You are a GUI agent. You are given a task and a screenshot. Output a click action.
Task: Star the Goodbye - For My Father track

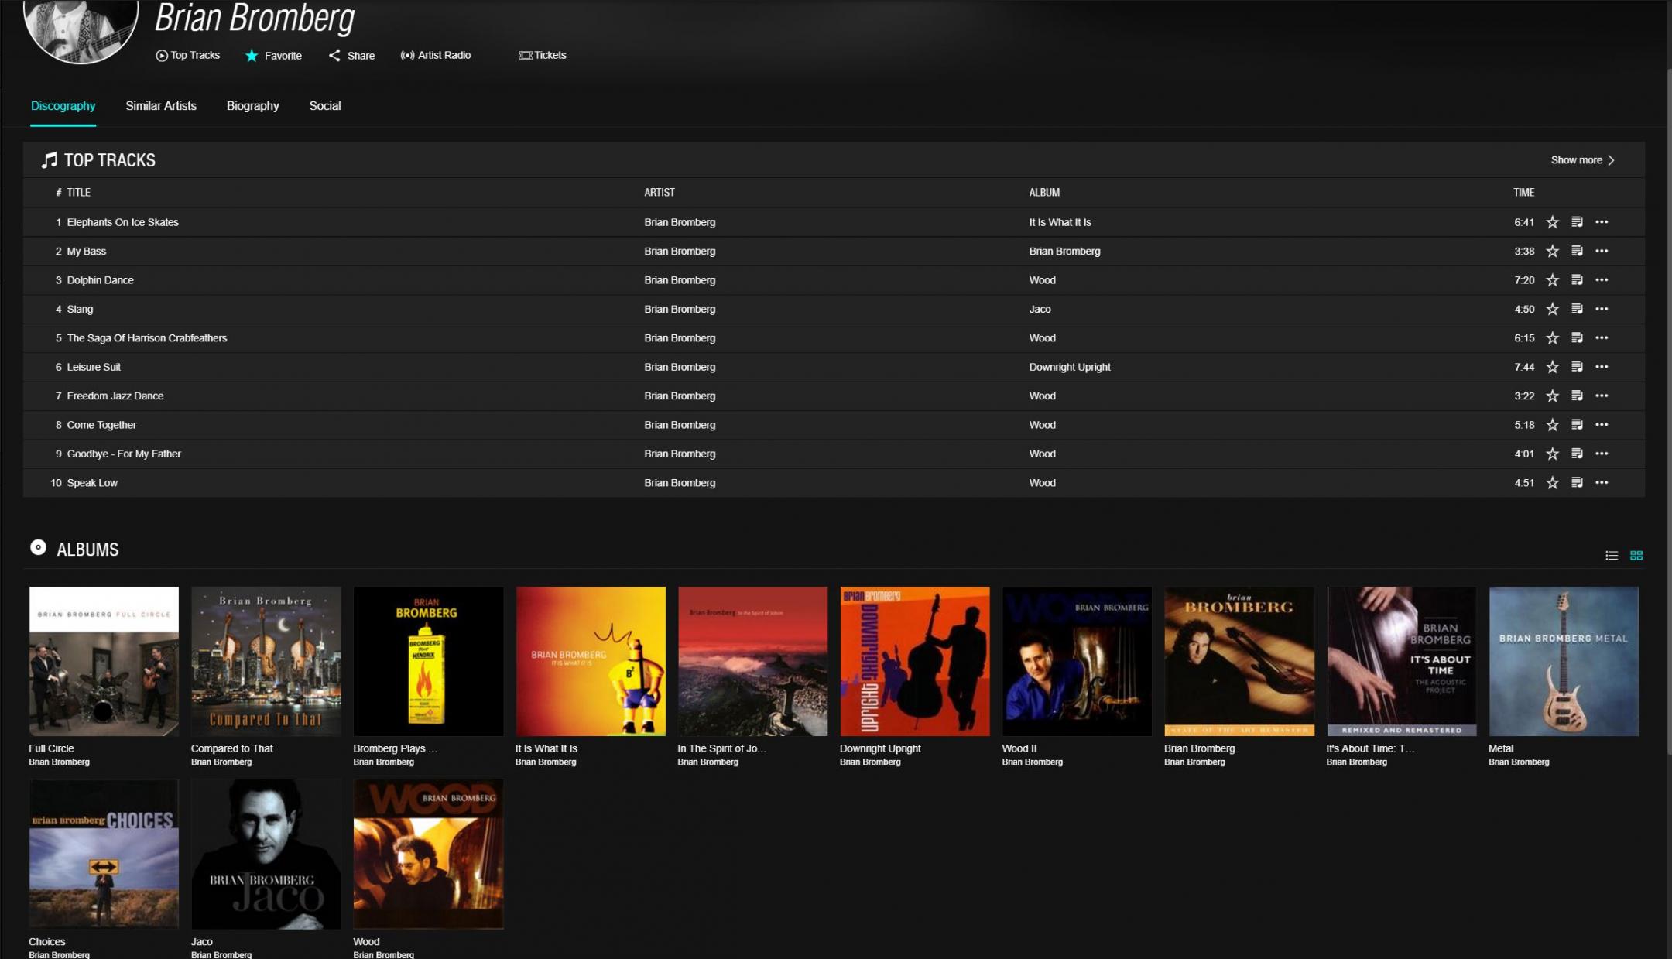(x=1552, y=454)
